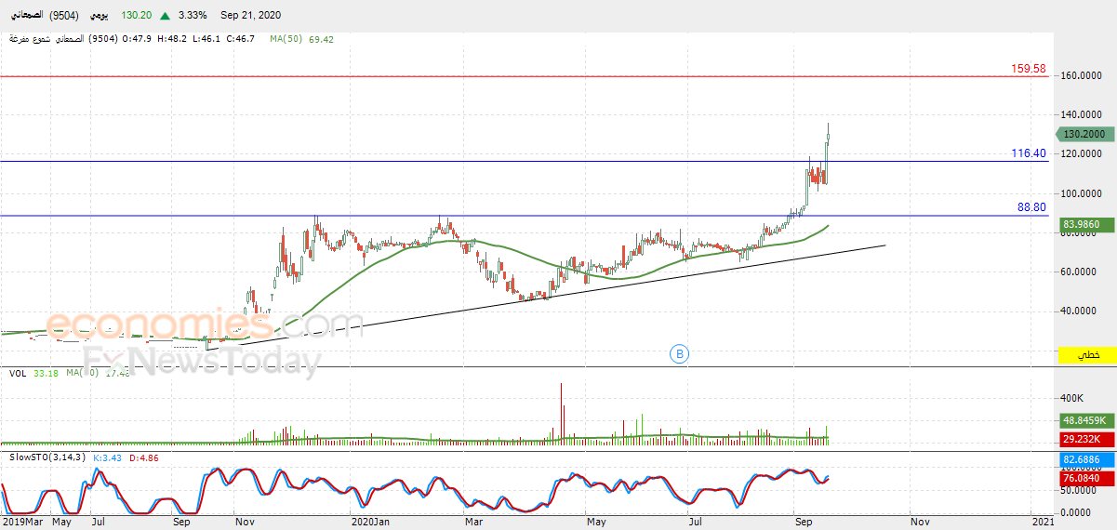
Task: Click the Sep 21, 2020 date in header
Action: [250, 16]
